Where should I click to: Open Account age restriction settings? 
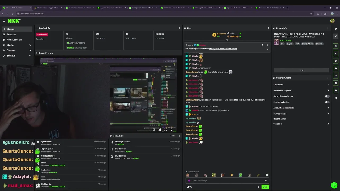tap(301, 108)
